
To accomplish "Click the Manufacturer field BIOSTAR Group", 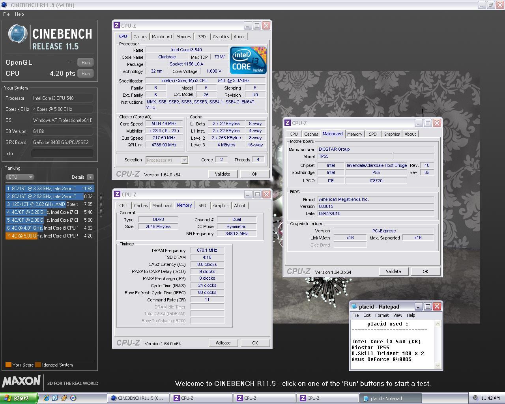I will click(x=376, y=149).
